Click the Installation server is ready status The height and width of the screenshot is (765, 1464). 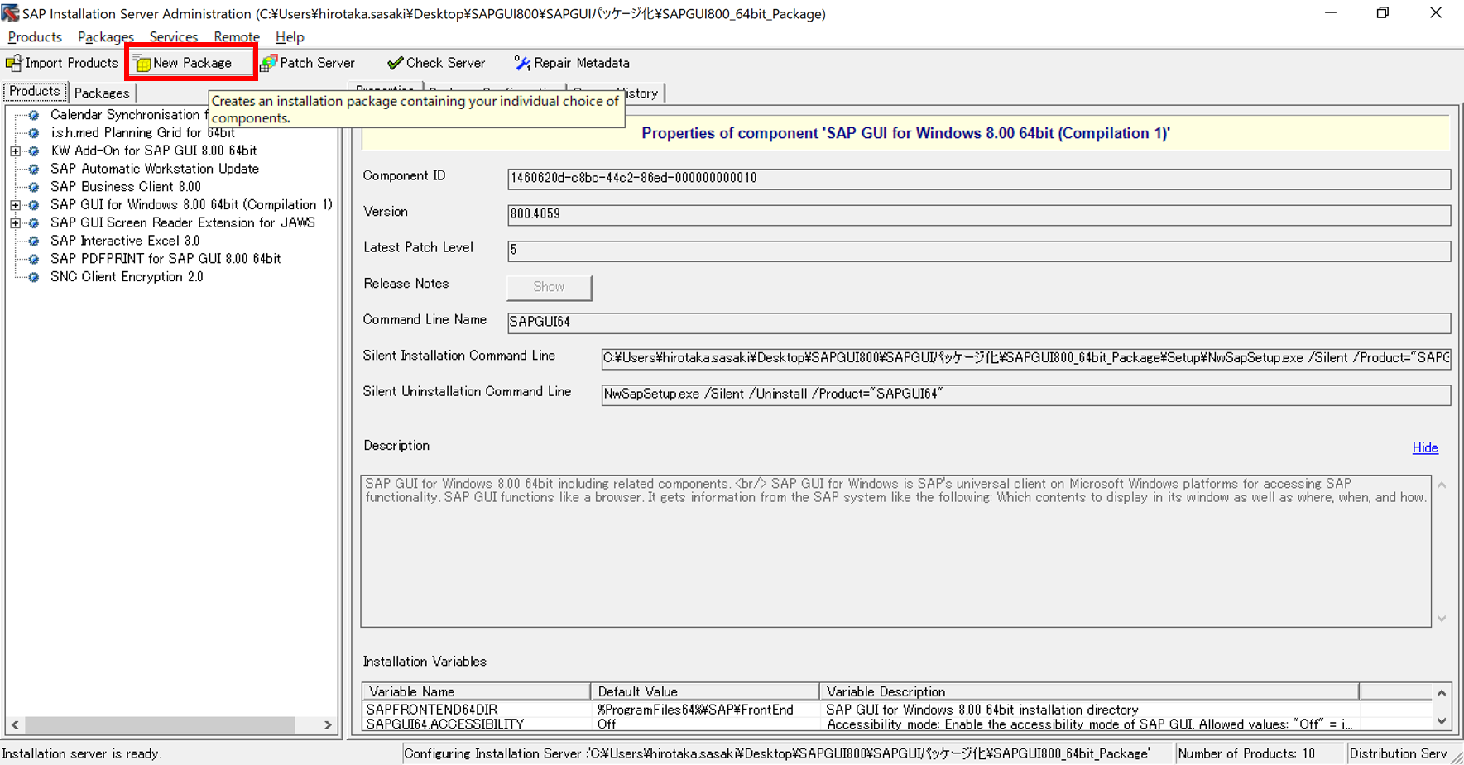[82, 753]
